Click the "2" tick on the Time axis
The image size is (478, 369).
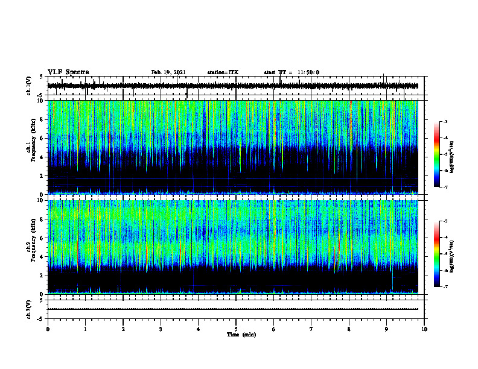123,329
